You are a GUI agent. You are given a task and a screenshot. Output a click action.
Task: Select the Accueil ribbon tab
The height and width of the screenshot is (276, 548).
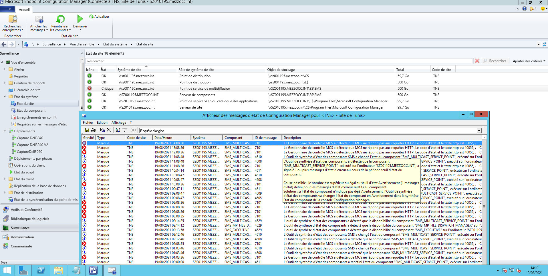[24, 9]
